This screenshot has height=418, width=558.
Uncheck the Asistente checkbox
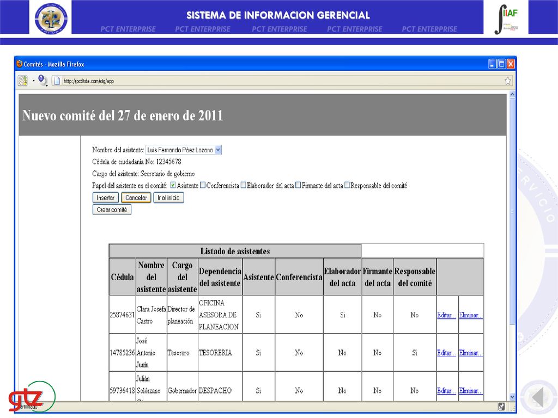click(173, 185)
